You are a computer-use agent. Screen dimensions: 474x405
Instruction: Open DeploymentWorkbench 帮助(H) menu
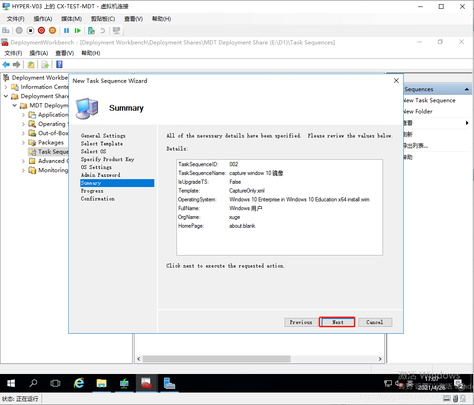91,53
